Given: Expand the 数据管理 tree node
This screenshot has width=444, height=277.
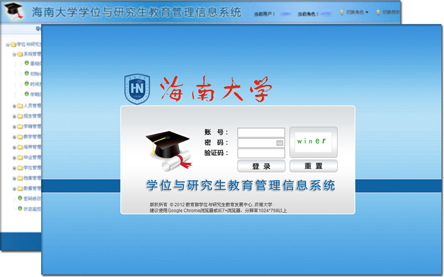Looking at the screenshot, I should tap(14, 189).
